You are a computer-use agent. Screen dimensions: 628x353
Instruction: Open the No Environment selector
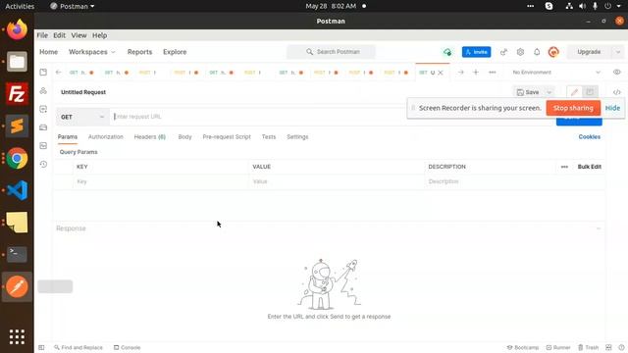coord(556,73)
